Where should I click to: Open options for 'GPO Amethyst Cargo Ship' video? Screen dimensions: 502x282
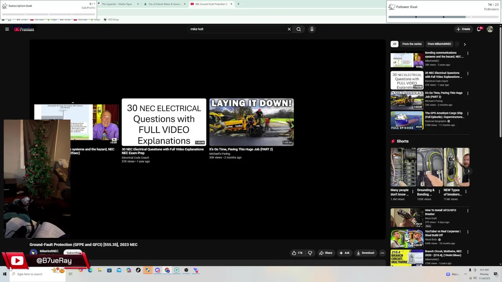tap(467, 114)
